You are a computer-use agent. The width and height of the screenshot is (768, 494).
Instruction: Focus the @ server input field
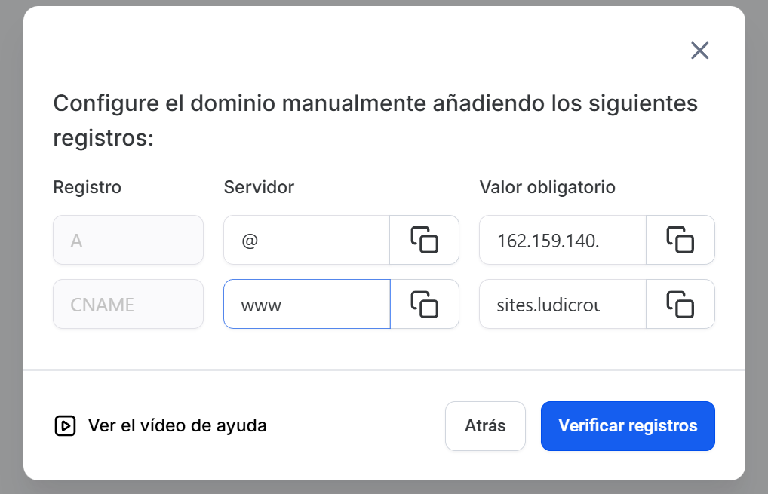[x=306, y=240]
